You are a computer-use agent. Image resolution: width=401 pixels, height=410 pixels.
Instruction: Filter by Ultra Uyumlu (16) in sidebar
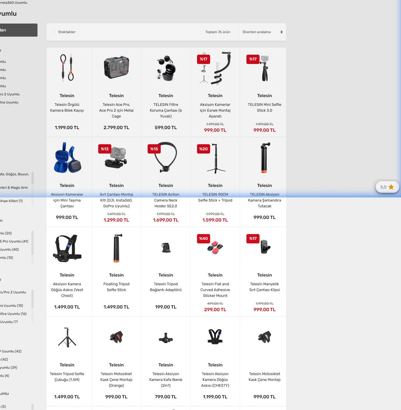13,314
